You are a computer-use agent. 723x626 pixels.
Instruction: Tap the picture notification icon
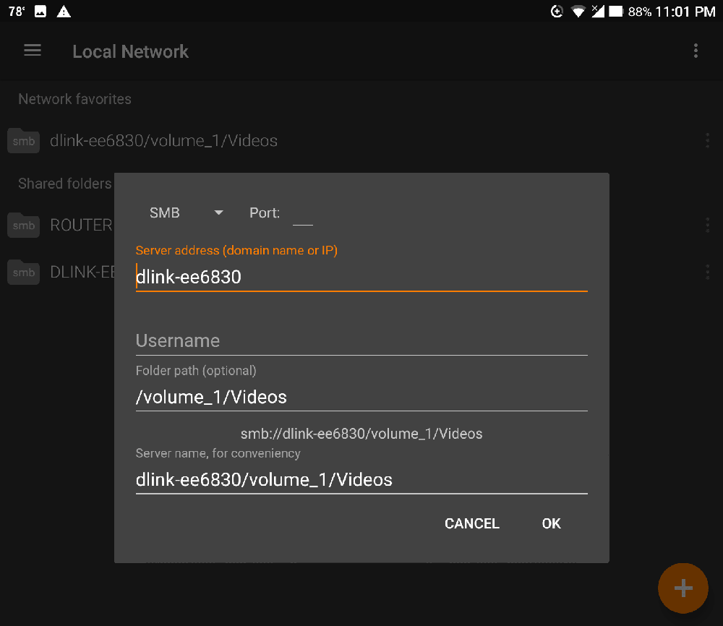click(40, 12)
